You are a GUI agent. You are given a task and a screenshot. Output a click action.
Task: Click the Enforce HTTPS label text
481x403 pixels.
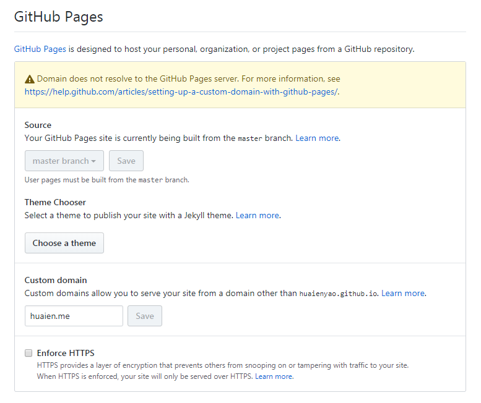click(x=66, y=353)
